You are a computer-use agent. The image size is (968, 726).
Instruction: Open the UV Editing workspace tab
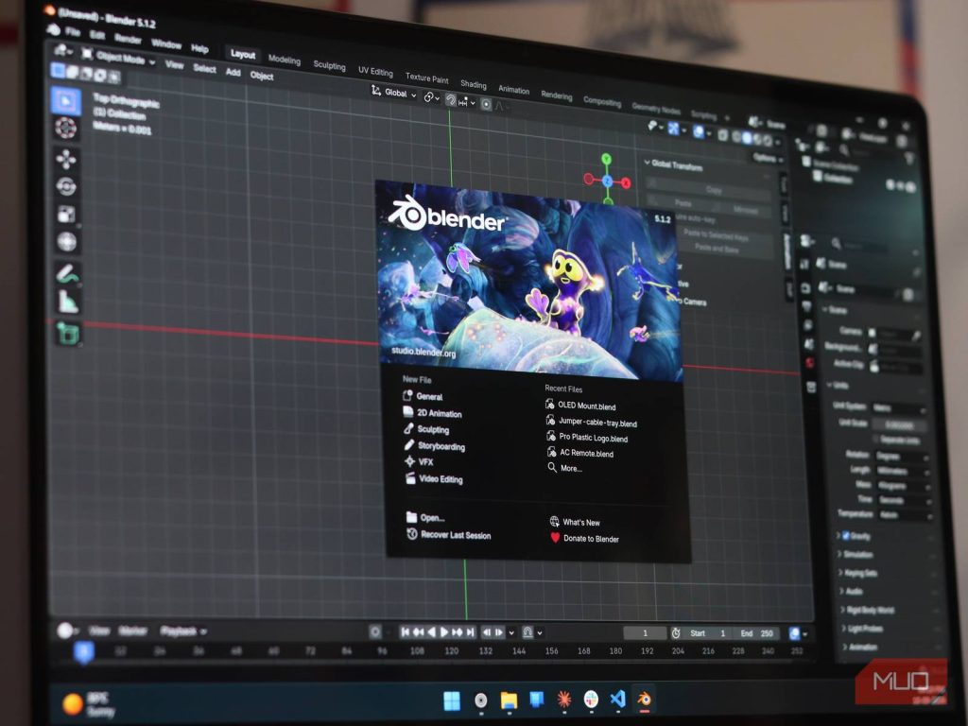375,71
